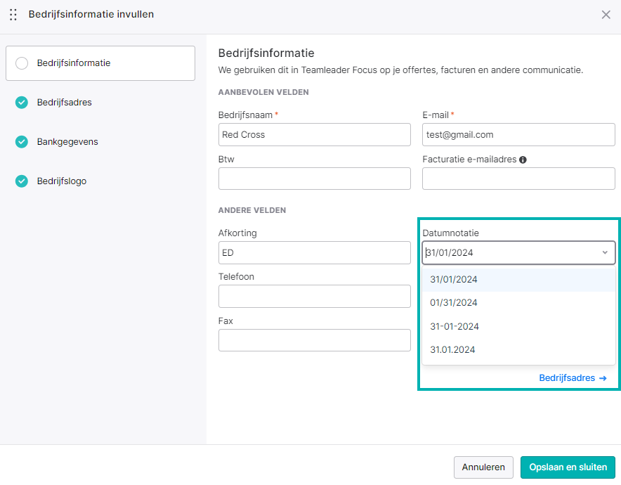Collapse the Datumnotatie dropdown chevron
Image resolution: width=621 pixels, height=485 pixels.
pyautogui.click(x=605, y=252)
